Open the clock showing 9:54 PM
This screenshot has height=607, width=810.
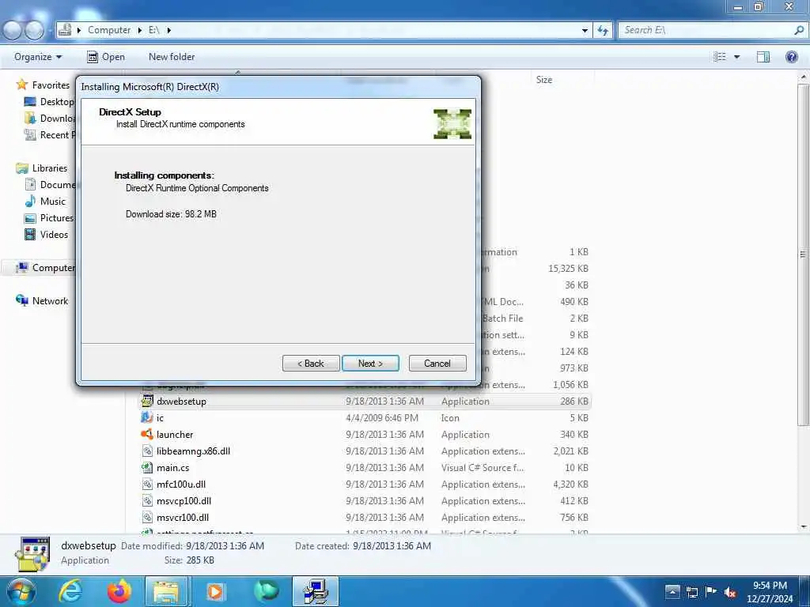770,592
